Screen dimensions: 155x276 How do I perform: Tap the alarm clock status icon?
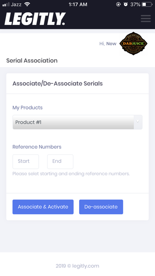pyautogui.click(x=126, y=4)
